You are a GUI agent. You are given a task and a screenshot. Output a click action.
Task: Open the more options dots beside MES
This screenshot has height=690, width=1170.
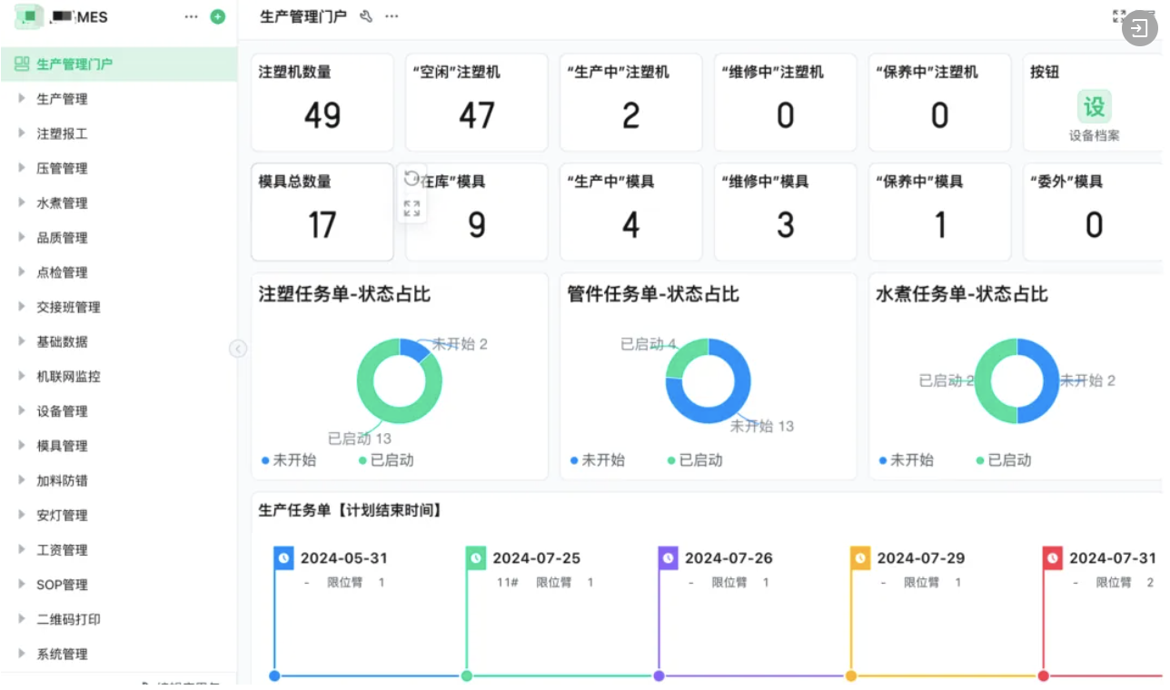tap(191, 16)
